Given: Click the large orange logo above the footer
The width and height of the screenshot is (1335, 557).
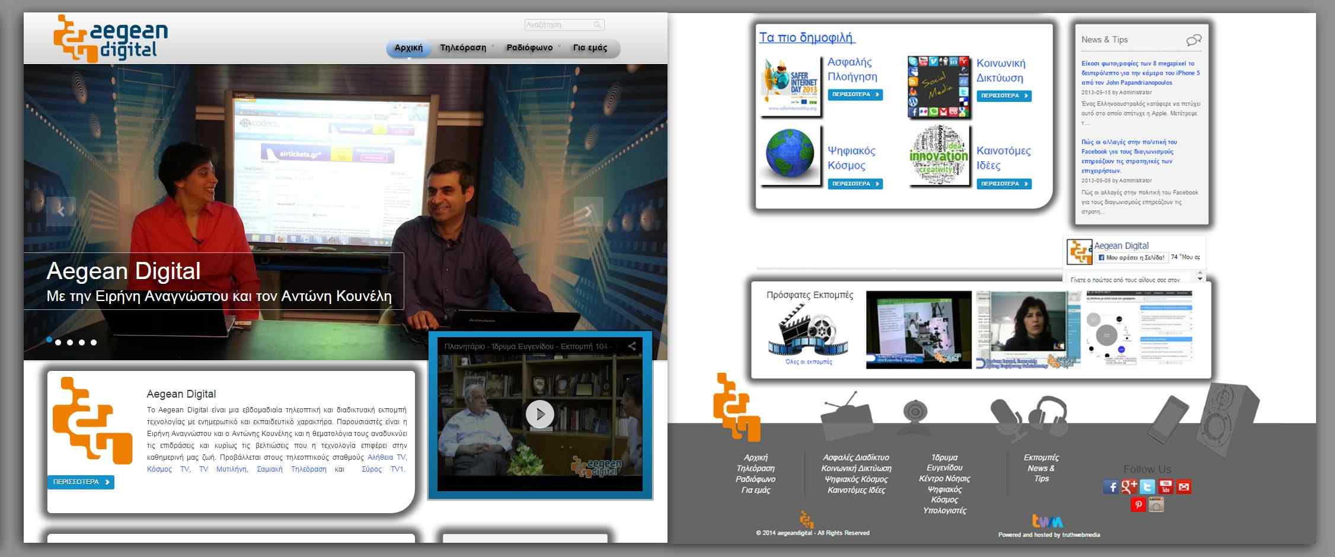Looking at the screenshot, I should pyautogui.click(x=737, y=408).
